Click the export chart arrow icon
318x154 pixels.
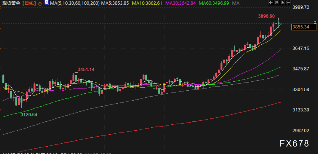tap(288, 3)
